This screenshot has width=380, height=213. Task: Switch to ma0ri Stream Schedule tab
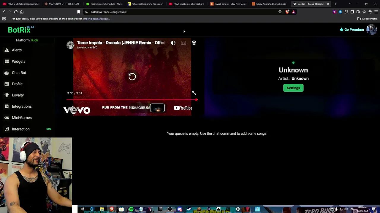tap(104, 4)
